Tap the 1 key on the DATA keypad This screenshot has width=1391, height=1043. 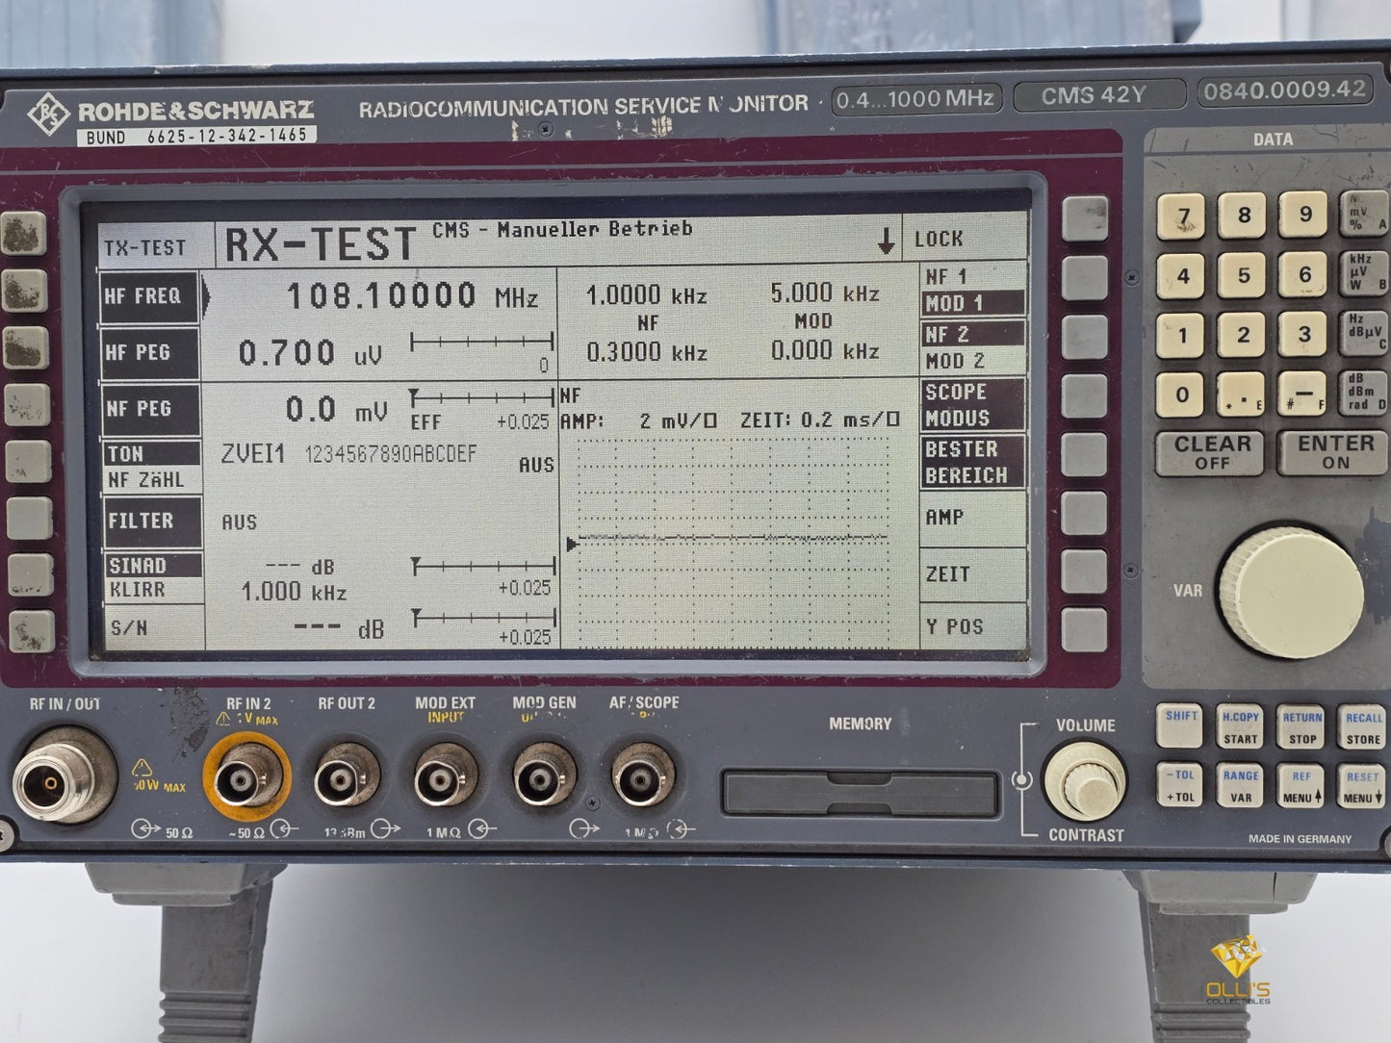[1184, 336]
